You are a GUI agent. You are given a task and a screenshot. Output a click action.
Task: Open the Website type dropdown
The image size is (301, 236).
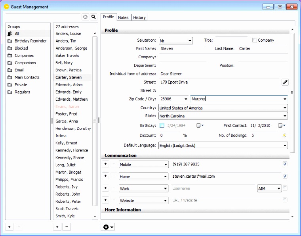(x=144, y=201)
